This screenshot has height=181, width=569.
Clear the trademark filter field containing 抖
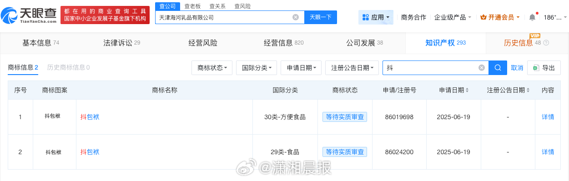[482, 68]
